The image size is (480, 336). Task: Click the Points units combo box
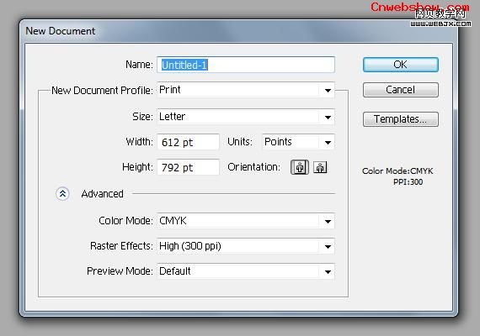(298, 142)
